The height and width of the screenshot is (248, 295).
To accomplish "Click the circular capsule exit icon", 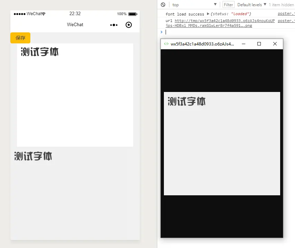I will (x=128, y=25).
